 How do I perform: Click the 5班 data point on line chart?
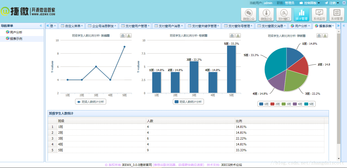124,47
